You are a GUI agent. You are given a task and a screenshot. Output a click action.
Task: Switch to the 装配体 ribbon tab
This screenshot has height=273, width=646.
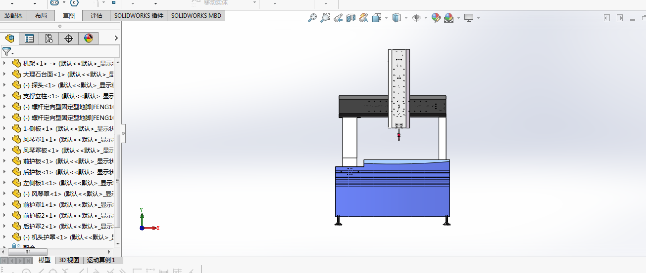pyautogui.click(x=14, y=15)
